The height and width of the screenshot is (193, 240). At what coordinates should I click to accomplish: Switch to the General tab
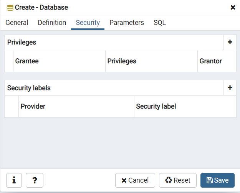point(17,23)
